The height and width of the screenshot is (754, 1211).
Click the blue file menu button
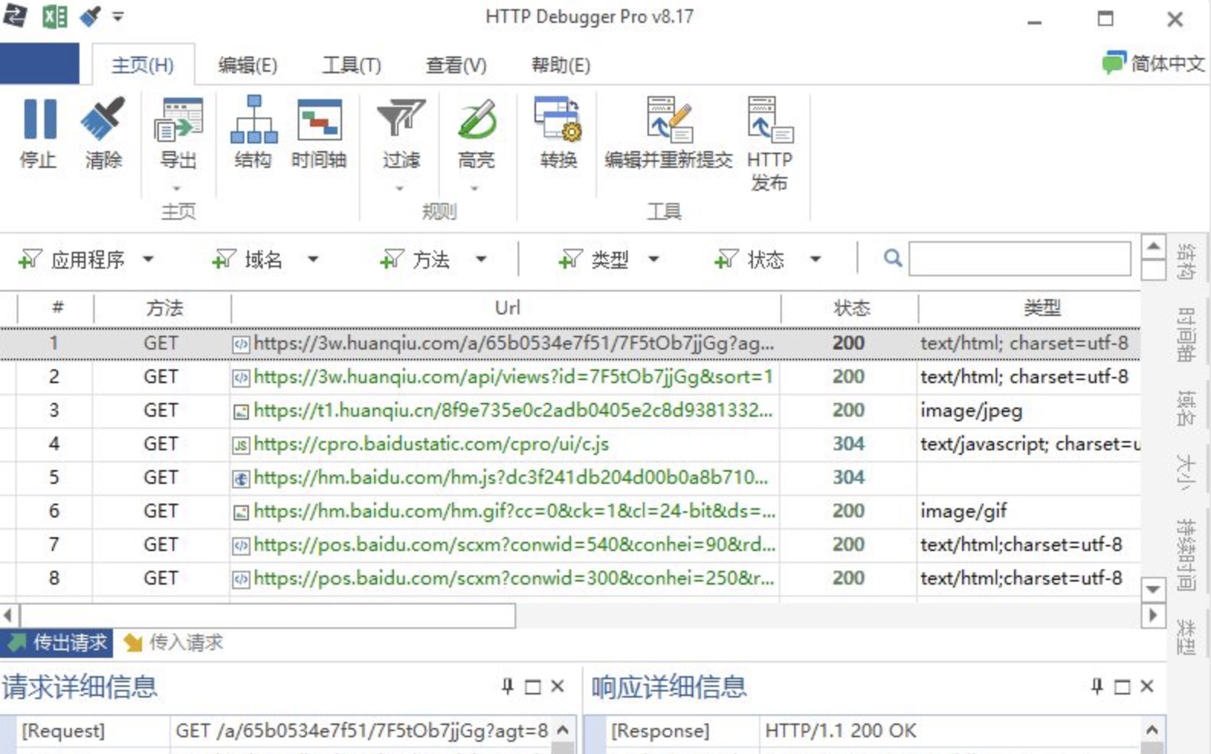pos(40,63)
